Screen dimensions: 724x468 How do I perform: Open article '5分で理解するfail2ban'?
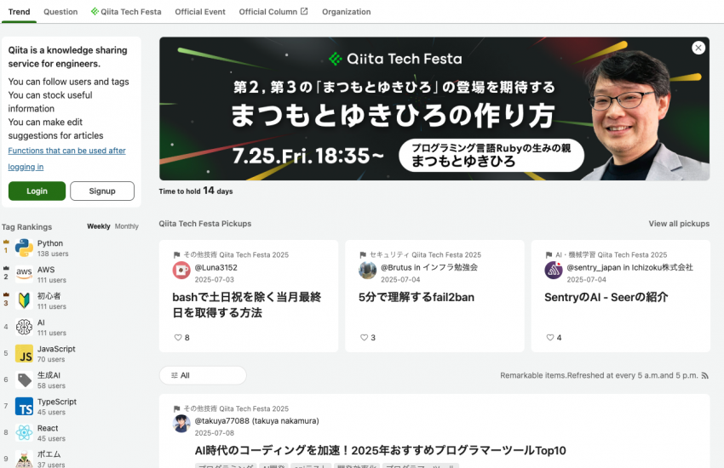(417, 298)
